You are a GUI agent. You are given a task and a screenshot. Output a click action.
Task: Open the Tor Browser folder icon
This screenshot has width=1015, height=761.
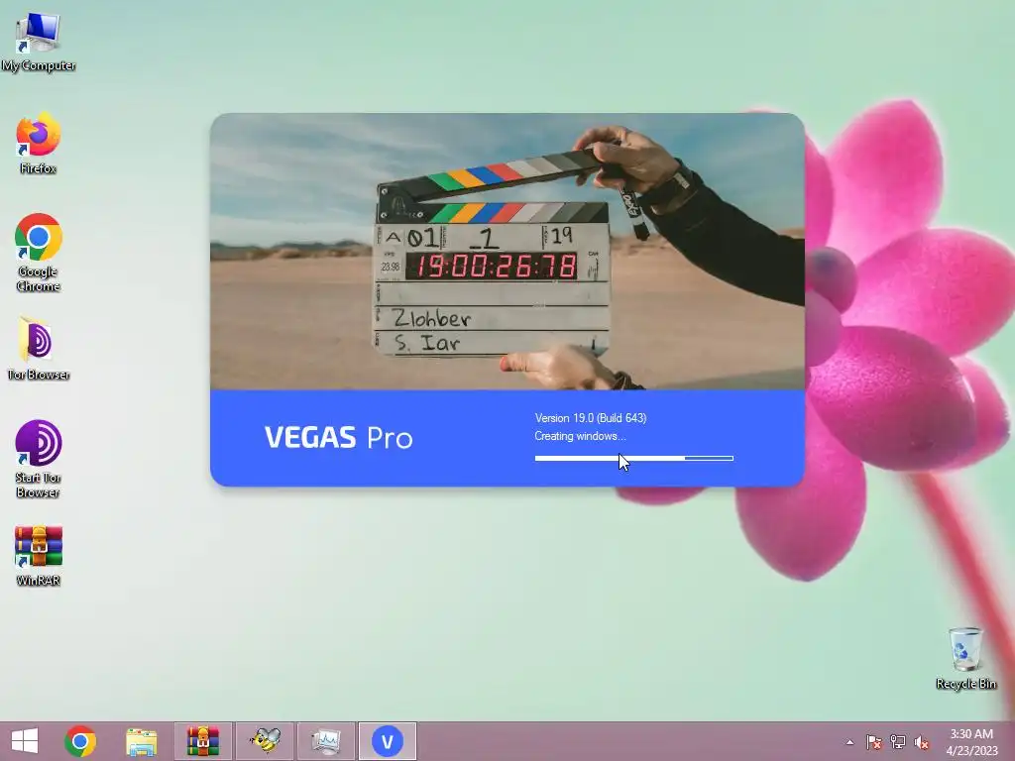point(39,349)
